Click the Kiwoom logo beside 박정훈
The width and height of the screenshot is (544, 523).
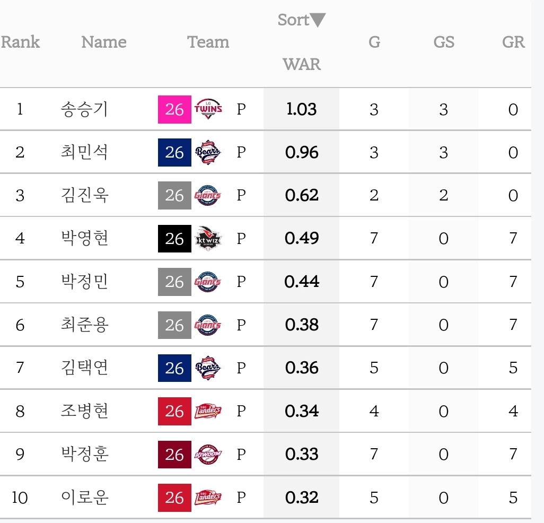tap(208, 455)
